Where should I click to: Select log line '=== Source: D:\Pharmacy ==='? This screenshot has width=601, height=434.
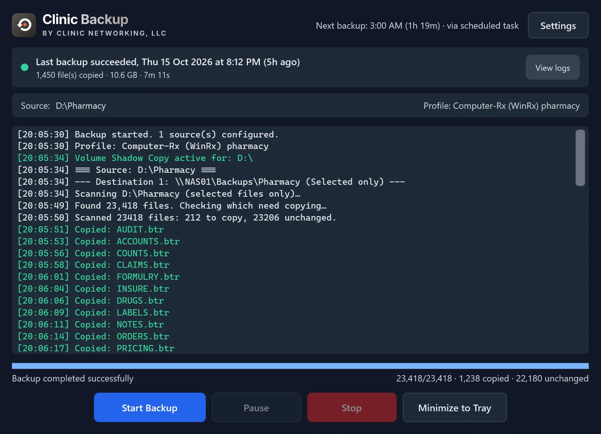(x=117, y=170)
